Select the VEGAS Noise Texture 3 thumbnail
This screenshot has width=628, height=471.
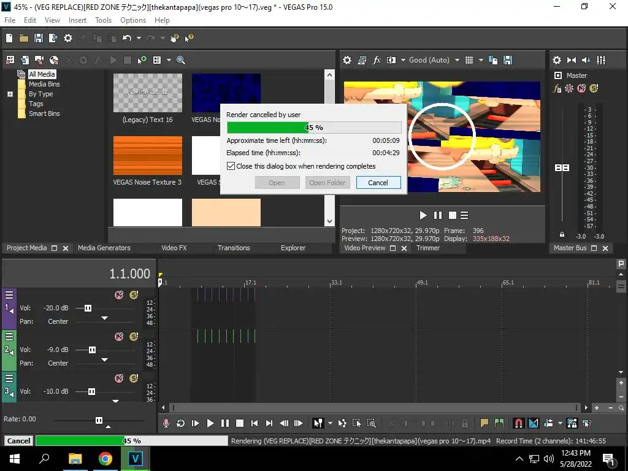[147, 155]
